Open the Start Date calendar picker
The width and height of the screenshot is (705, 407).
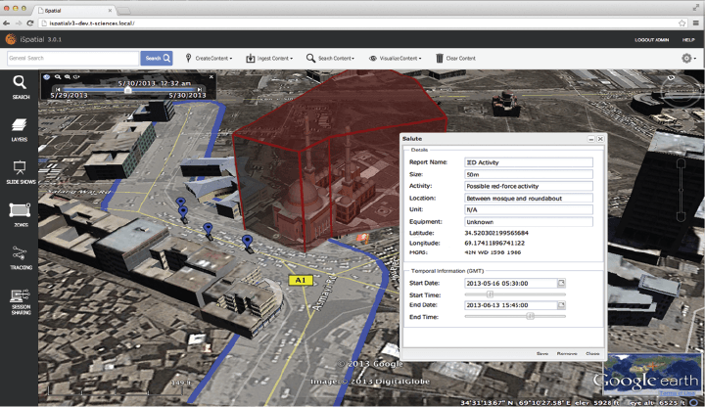[561, 283]
